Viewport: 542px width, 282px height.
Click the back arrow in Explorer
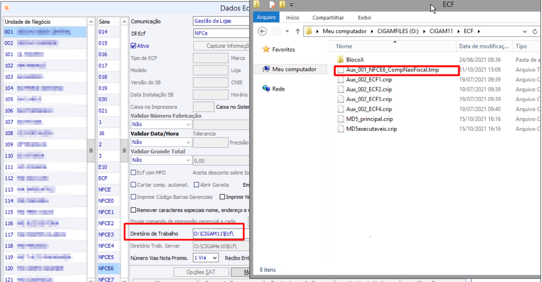[x=262, y=32]
